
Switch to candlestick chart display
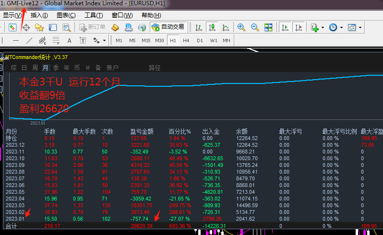(x=212, y=27)
